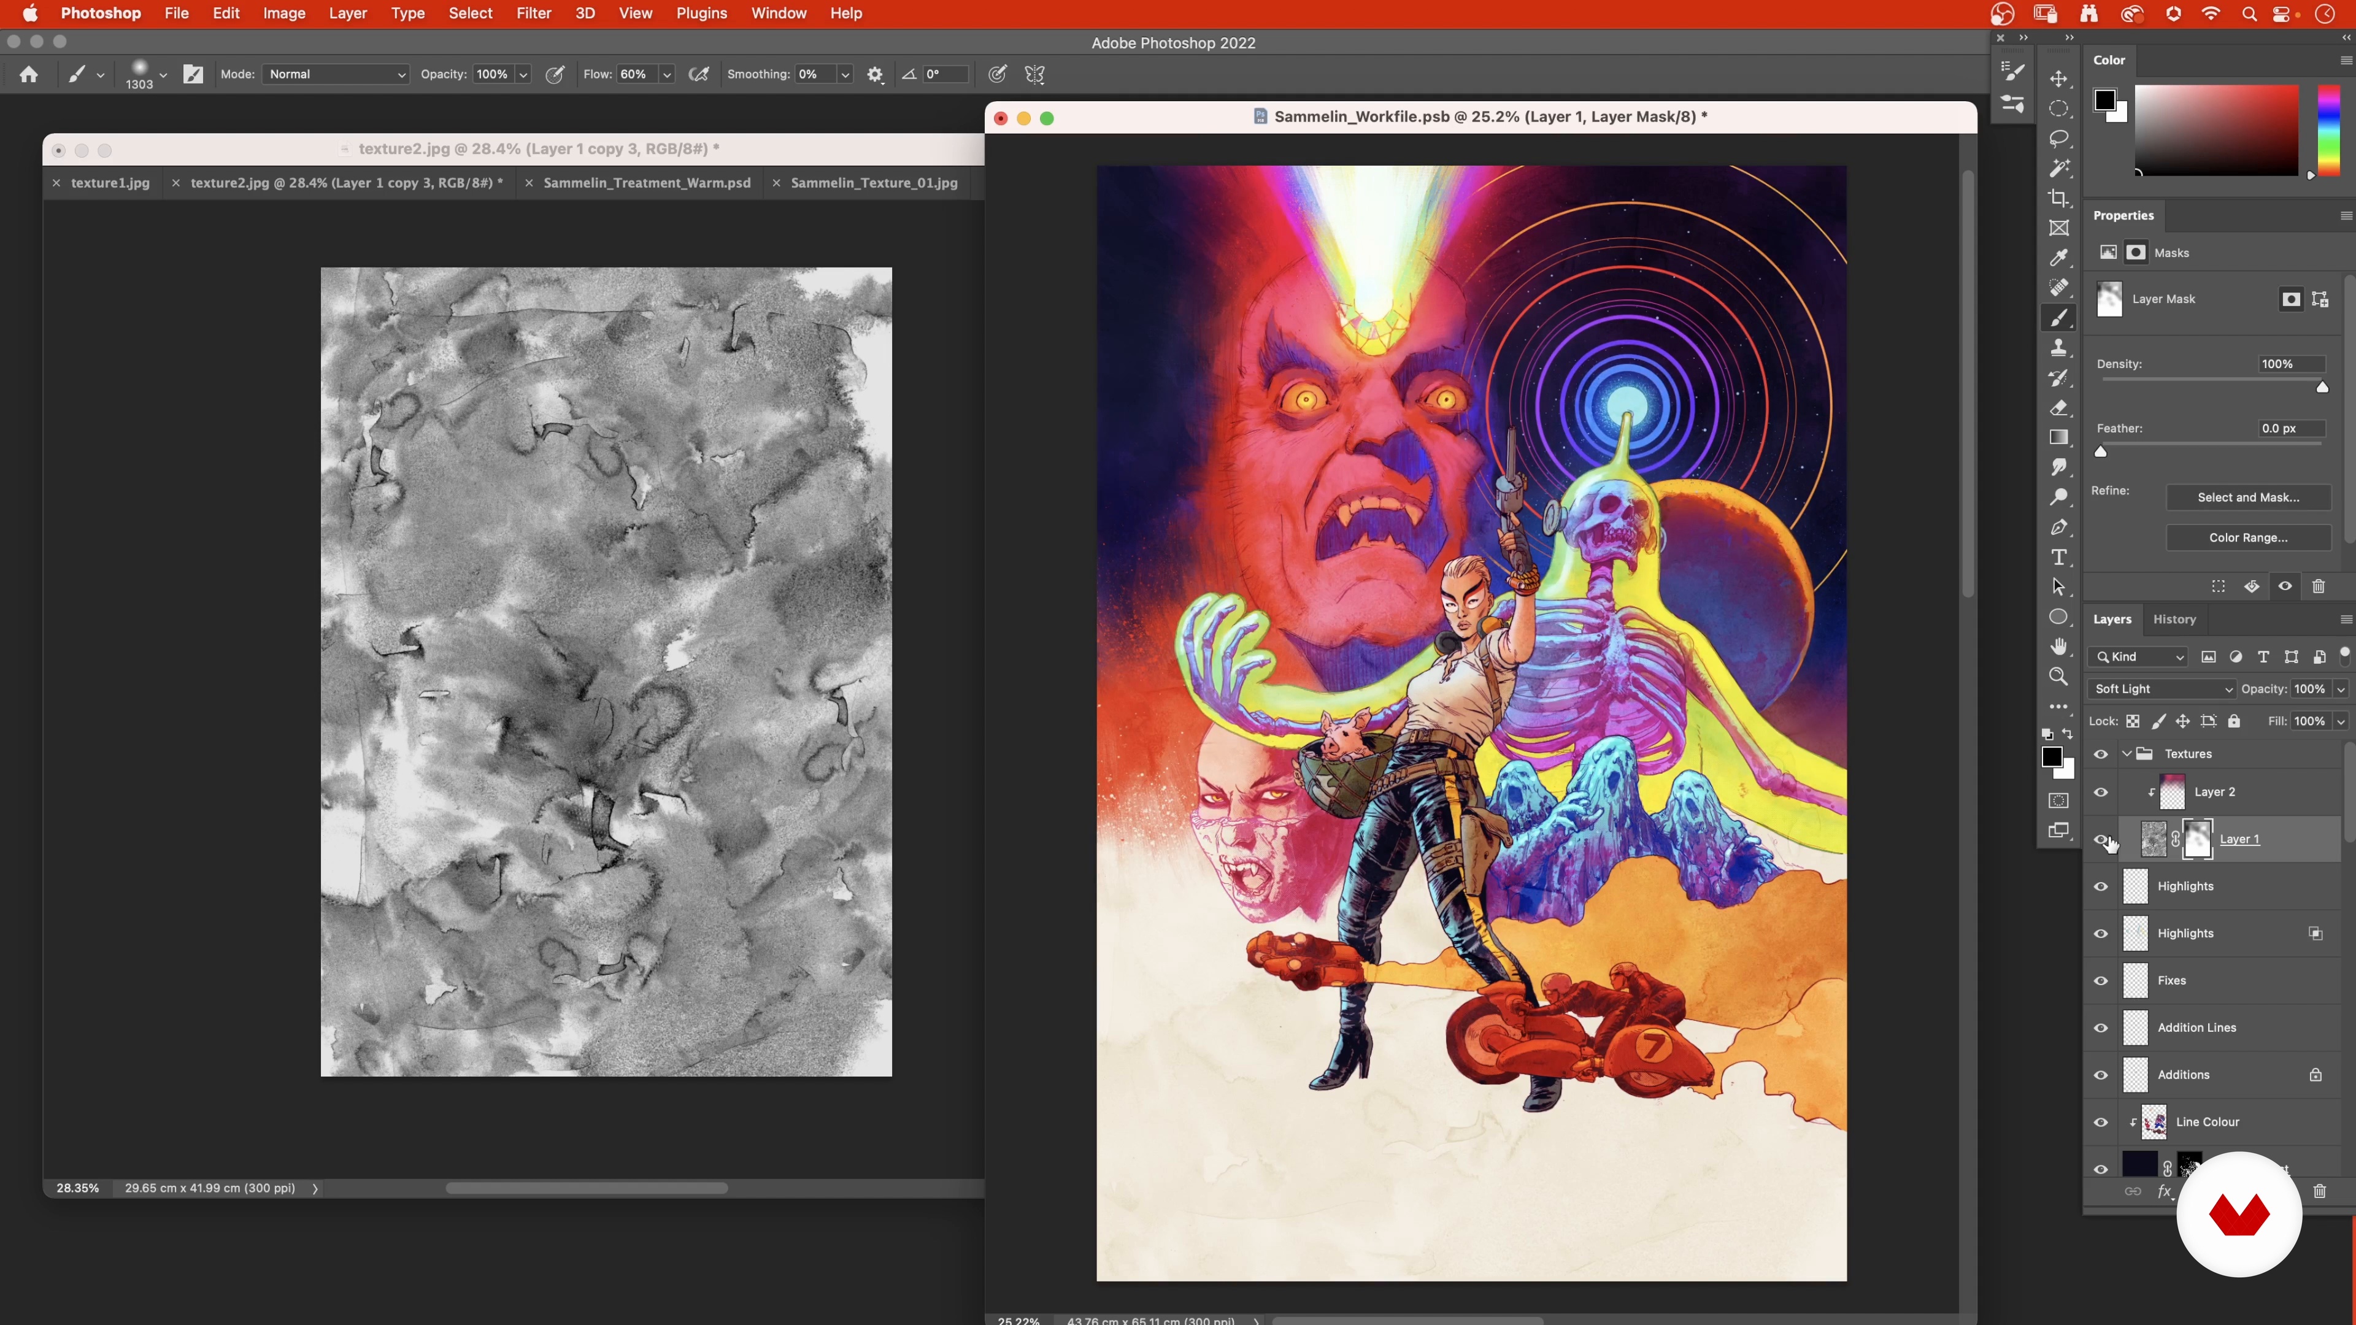Viewport: 2356px width, 1325px height.
Task: Switch to the History tab
Action: [x=2174, y=619]
